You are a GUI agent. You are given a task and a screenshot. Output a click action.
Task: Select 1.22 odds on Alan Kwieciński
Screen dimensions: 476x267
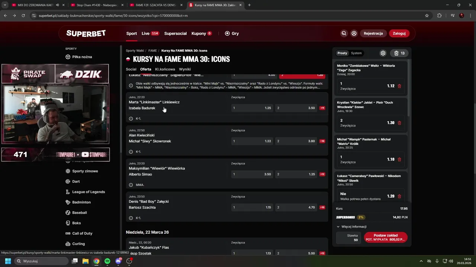point(252,141)
